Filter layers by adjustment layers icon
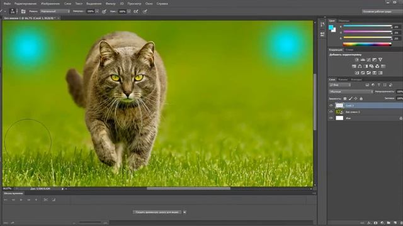Screen dimensions: 403x226 373,85
